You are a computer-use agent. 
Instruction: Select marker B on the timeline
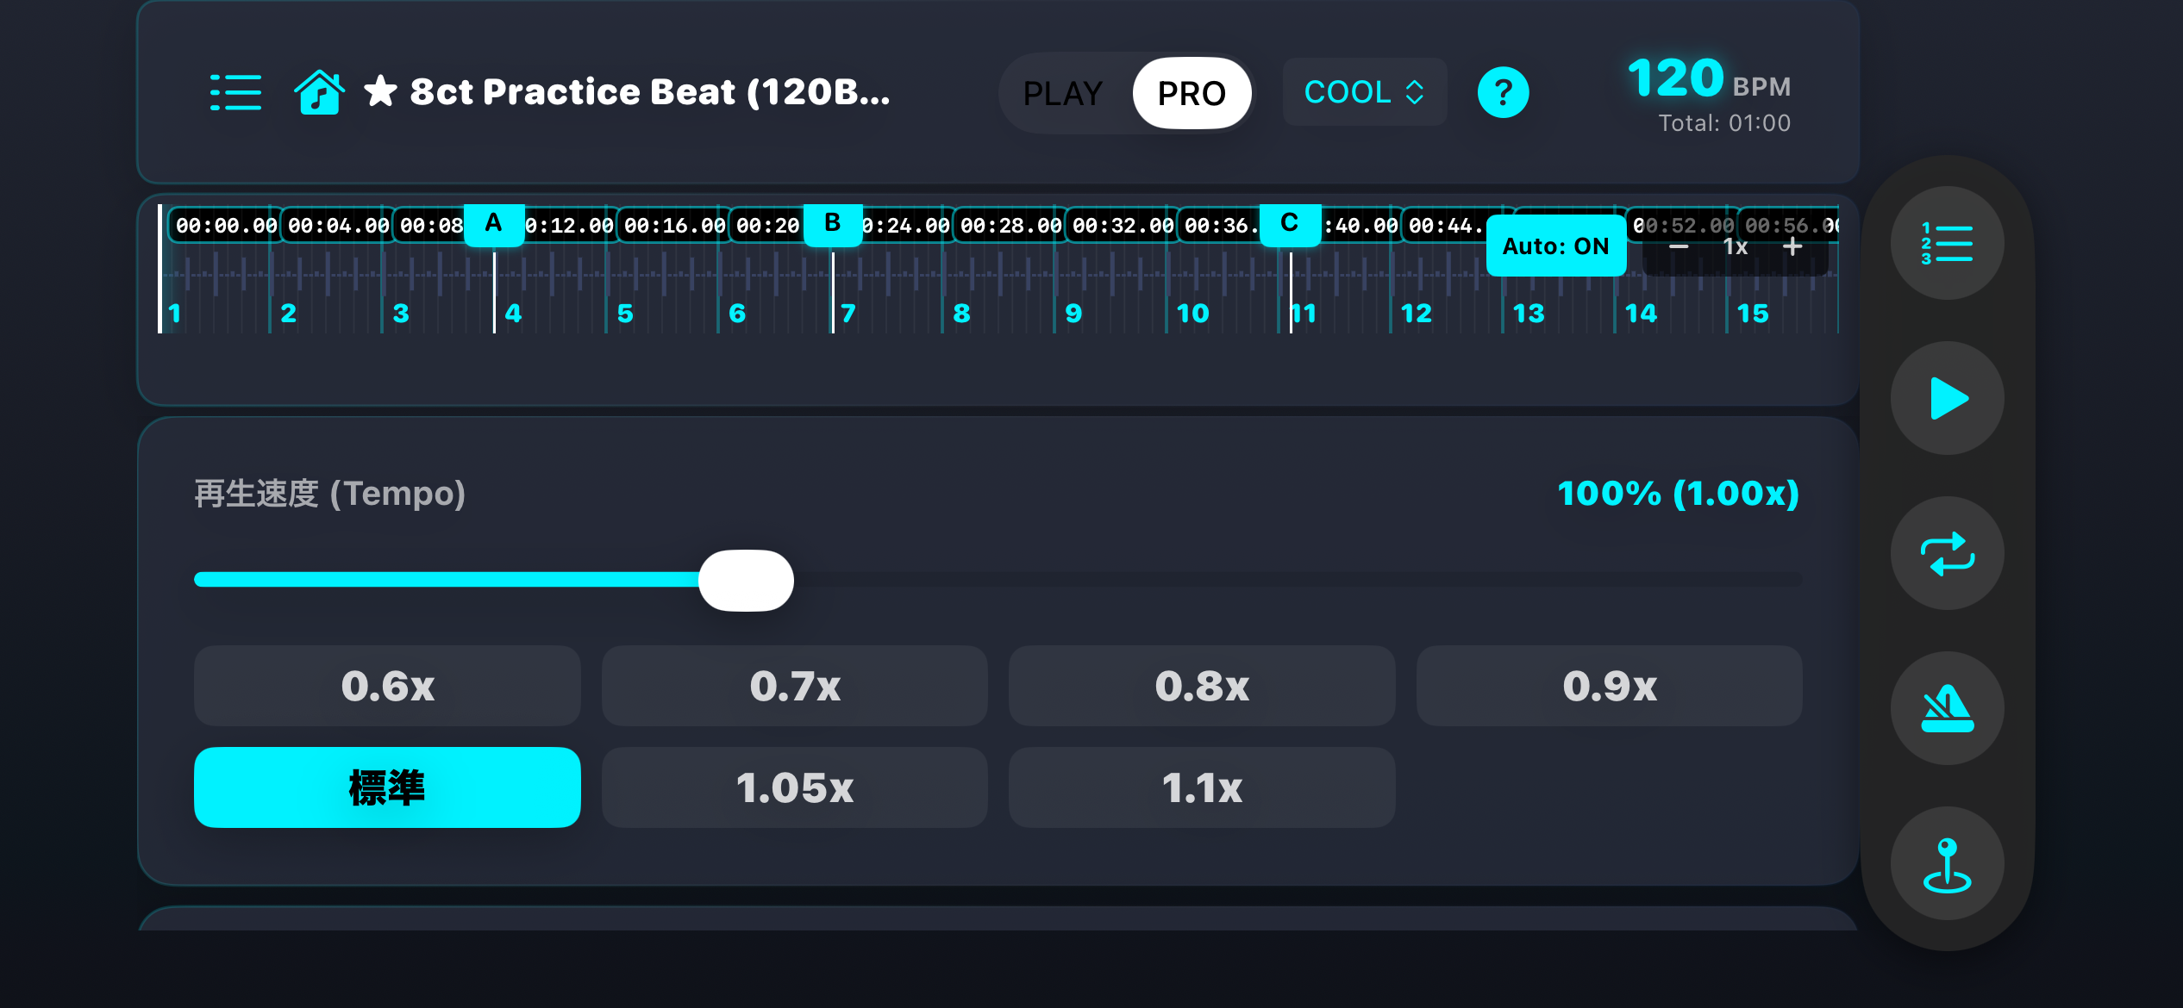click(832, 225)
